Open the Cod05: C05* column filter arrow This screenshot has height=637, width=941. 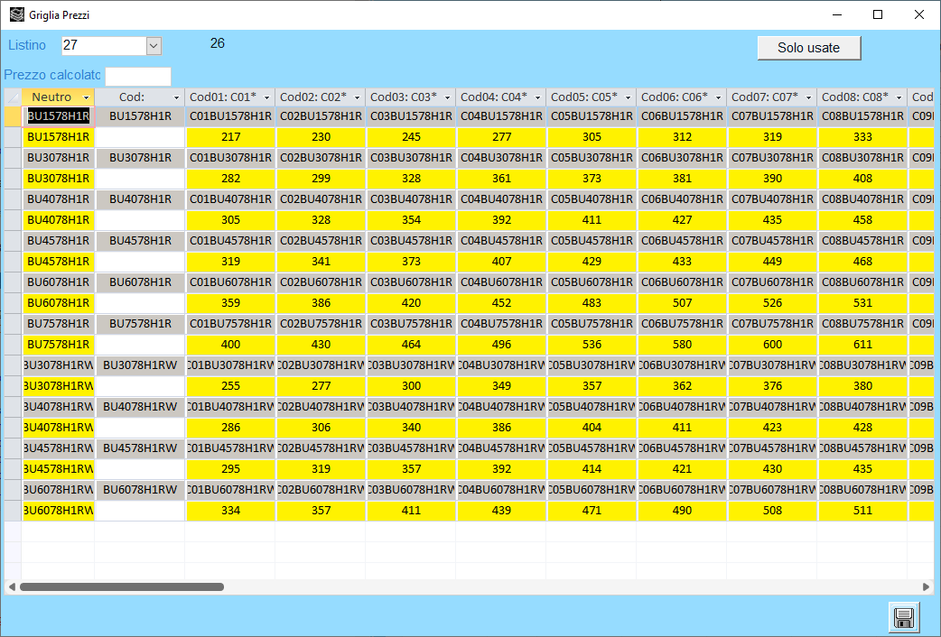[x=628, y=97]
